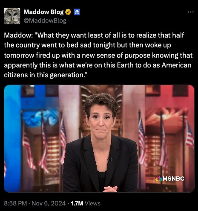Open the Maddow Blog display name
The width and height of the screenshot is (198, 211).
(x=43, y=12)
